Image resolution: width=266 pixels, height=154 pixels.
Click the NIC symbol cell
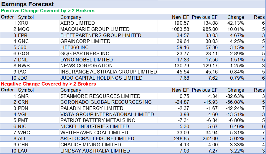22,126
